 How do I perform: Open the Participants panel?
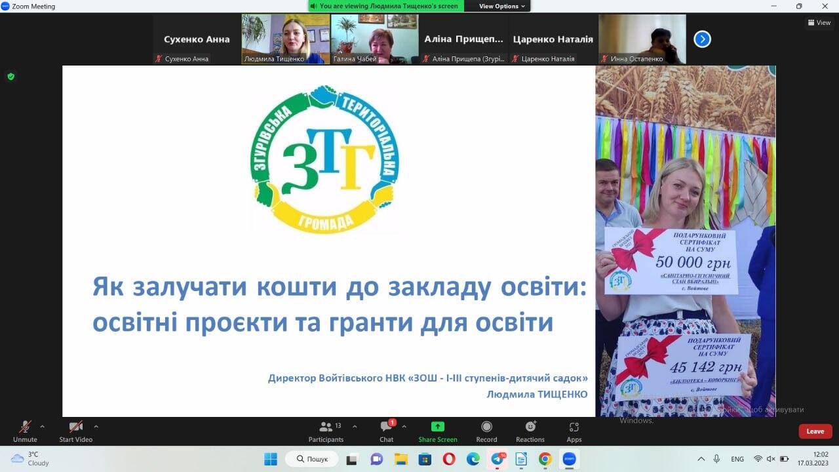point(326,431)
